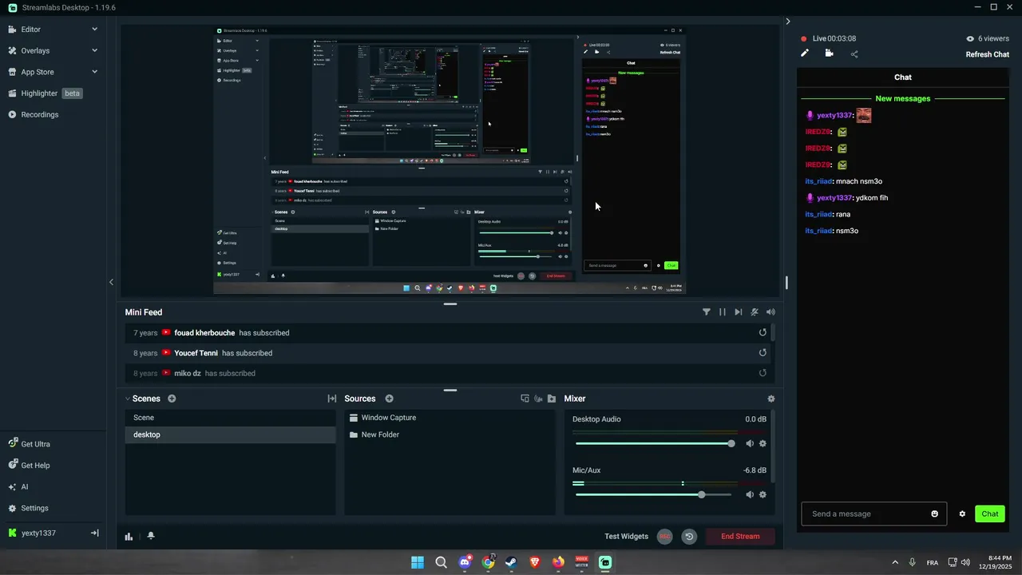The height and width of the screenshot is (575, 1022).
Task: Adjust the Desktop Audio volume slider
Action: [655, 443]
